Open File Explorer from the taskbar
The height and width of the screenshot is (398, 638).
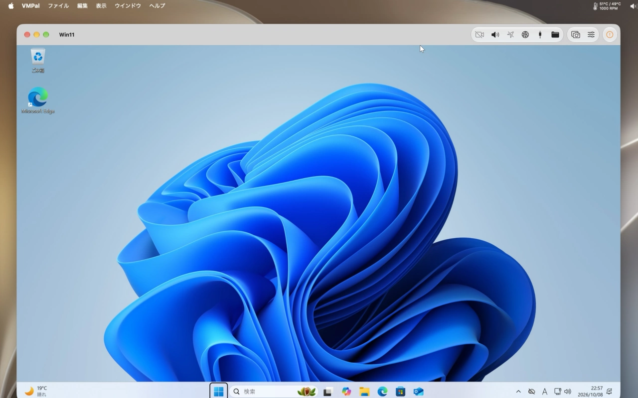point(364,392)
